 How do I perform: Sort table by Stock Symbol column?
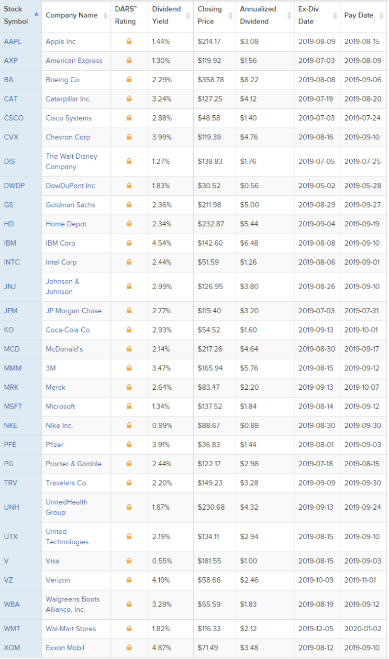click(21, 16)
